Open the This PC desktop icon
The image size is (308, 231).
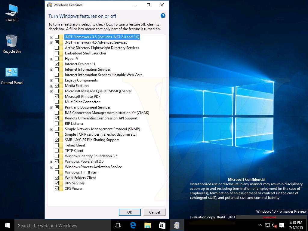pos(12,13)
